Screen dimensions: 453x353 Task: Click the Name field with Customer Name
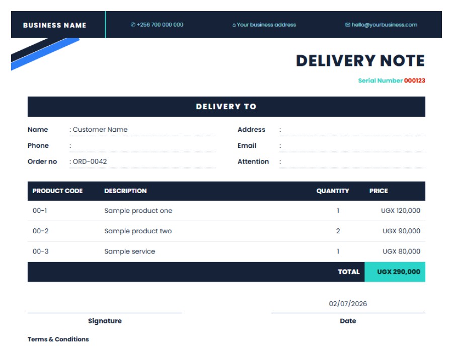coord(142,130)
